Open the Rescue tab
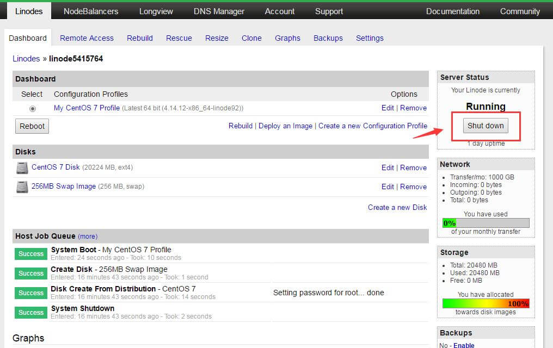Screen dimensions: 553x348 [x=179, y=38]
